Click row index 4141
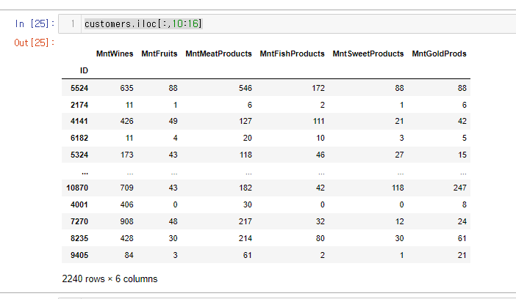516x299 pixels. click(x=79, y=121)
